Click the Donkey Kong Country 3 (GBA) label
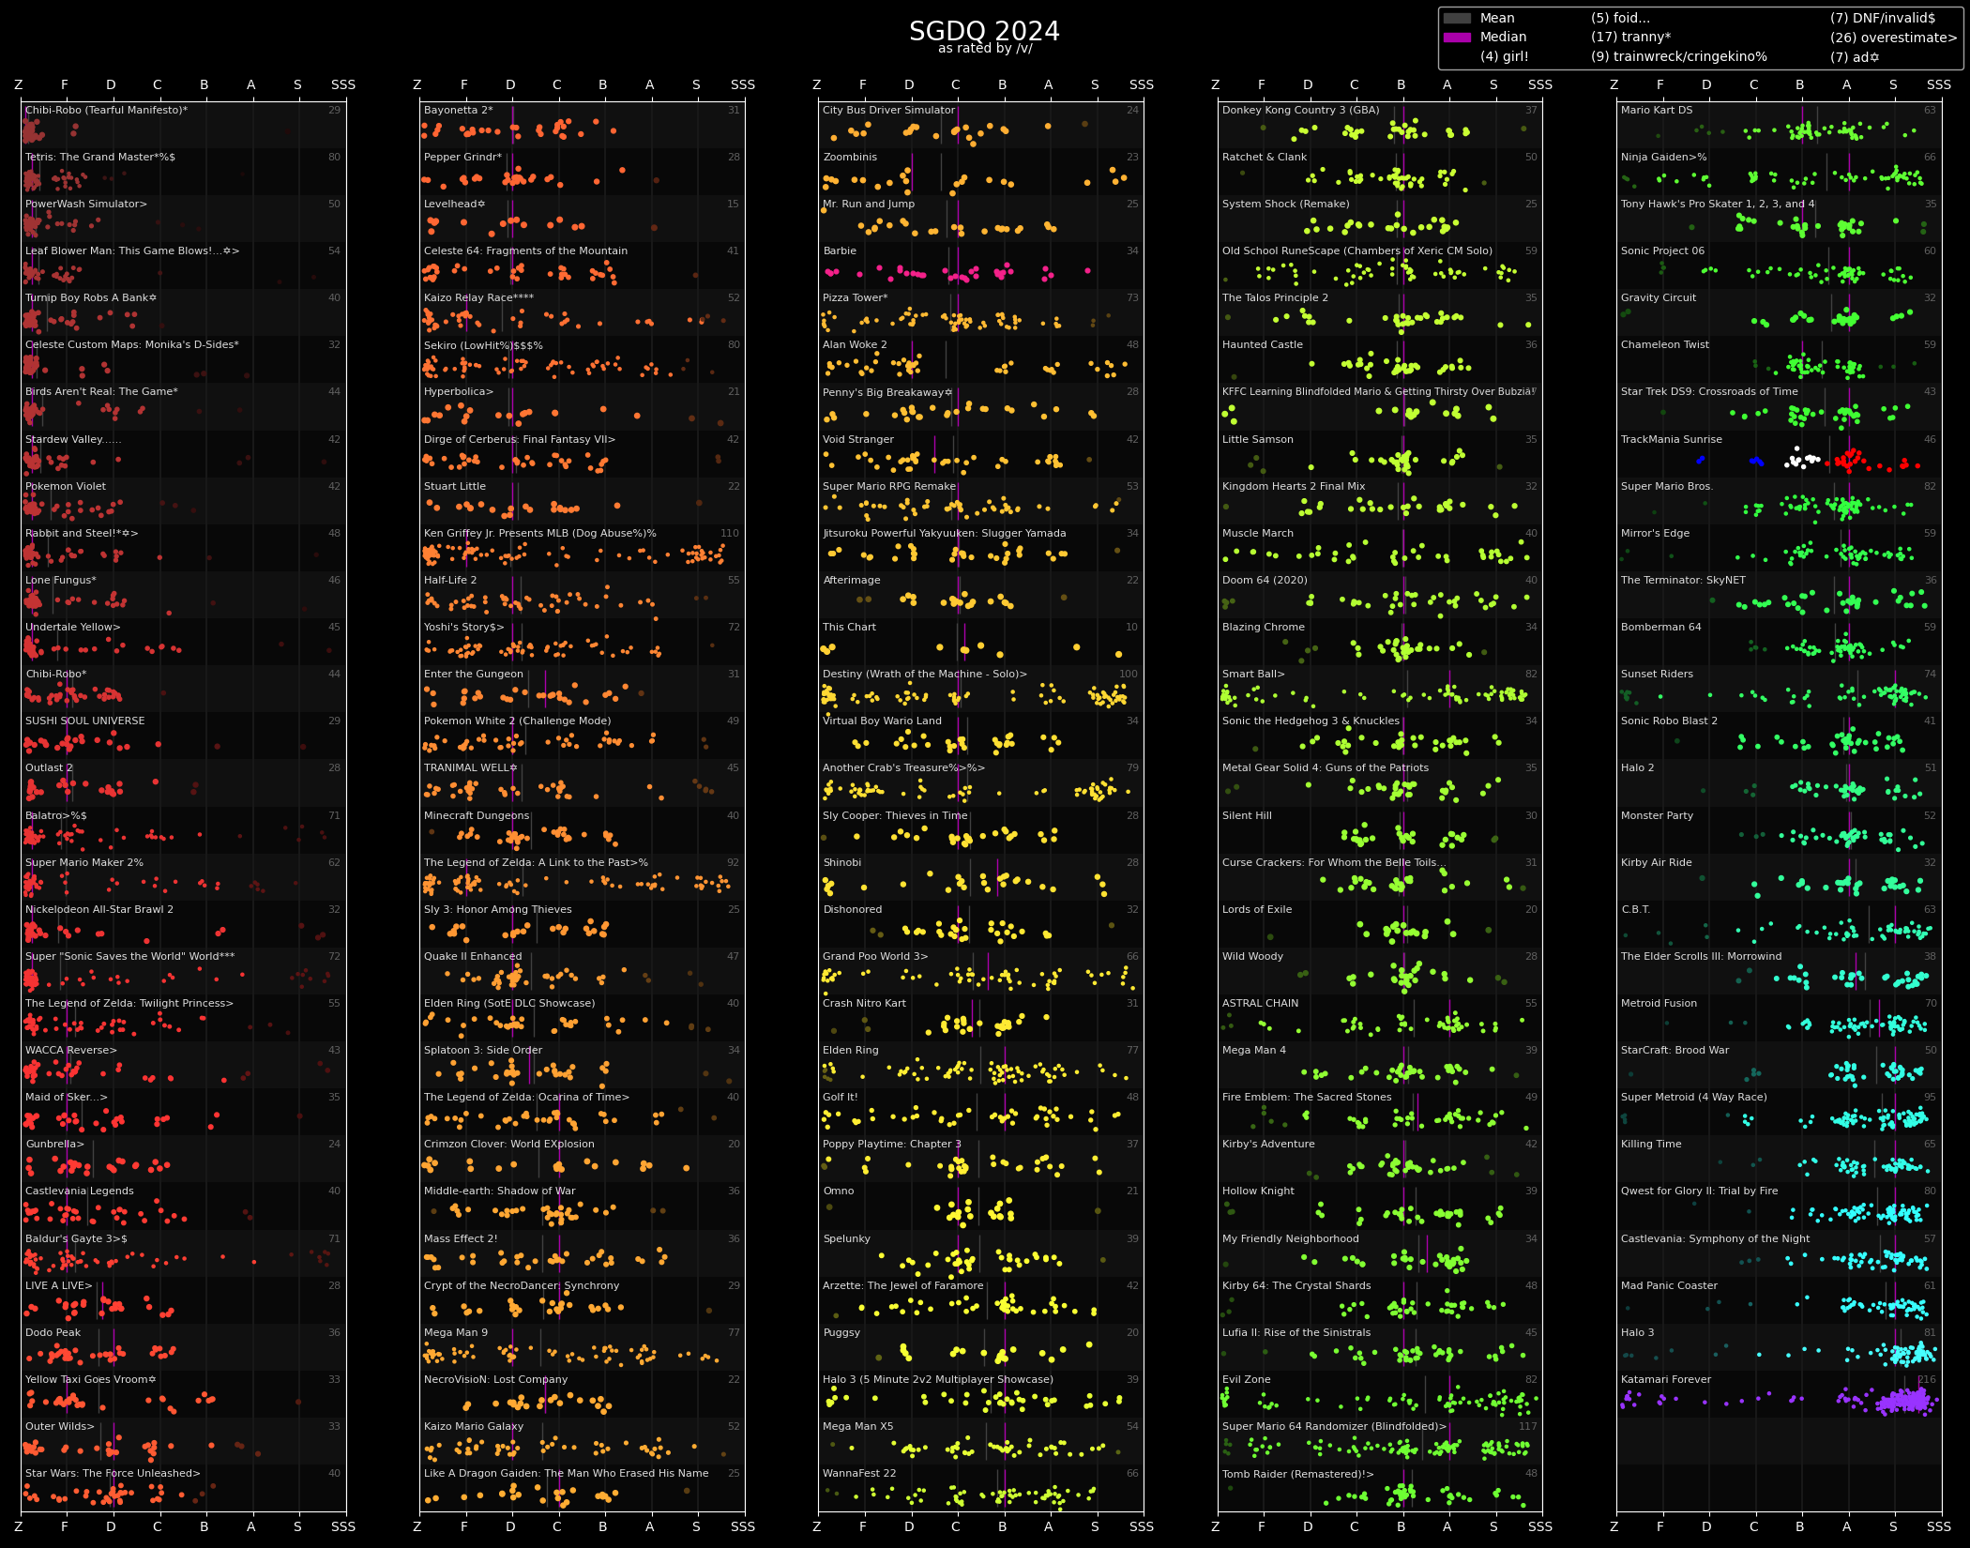This screenshot has width=1970, height=1548. point(1301,110)
